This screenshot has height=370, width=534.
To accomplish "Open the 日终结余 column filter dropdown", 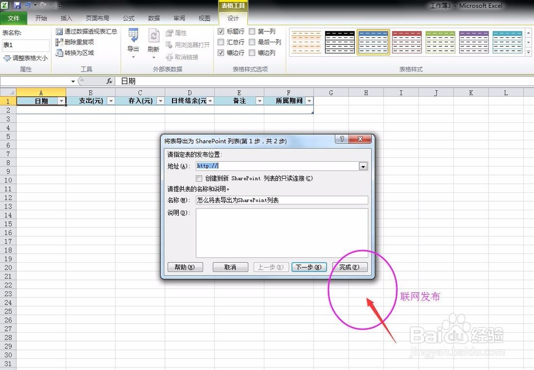I will pos(210,101).
